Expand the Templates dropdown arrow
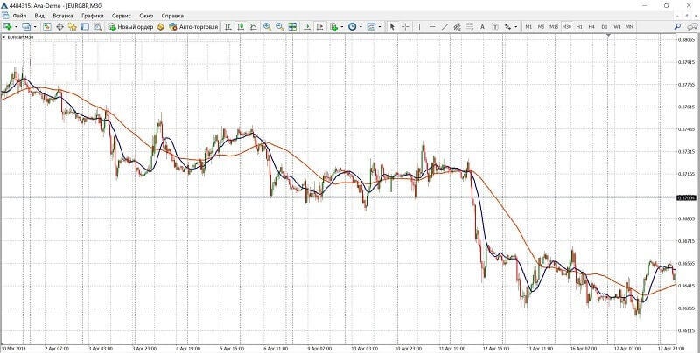Screen dimensions: 700x353 pos(380,27)
